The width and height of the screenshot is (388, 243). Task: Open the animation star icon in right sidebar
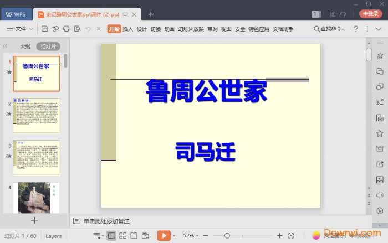[380, 55]
